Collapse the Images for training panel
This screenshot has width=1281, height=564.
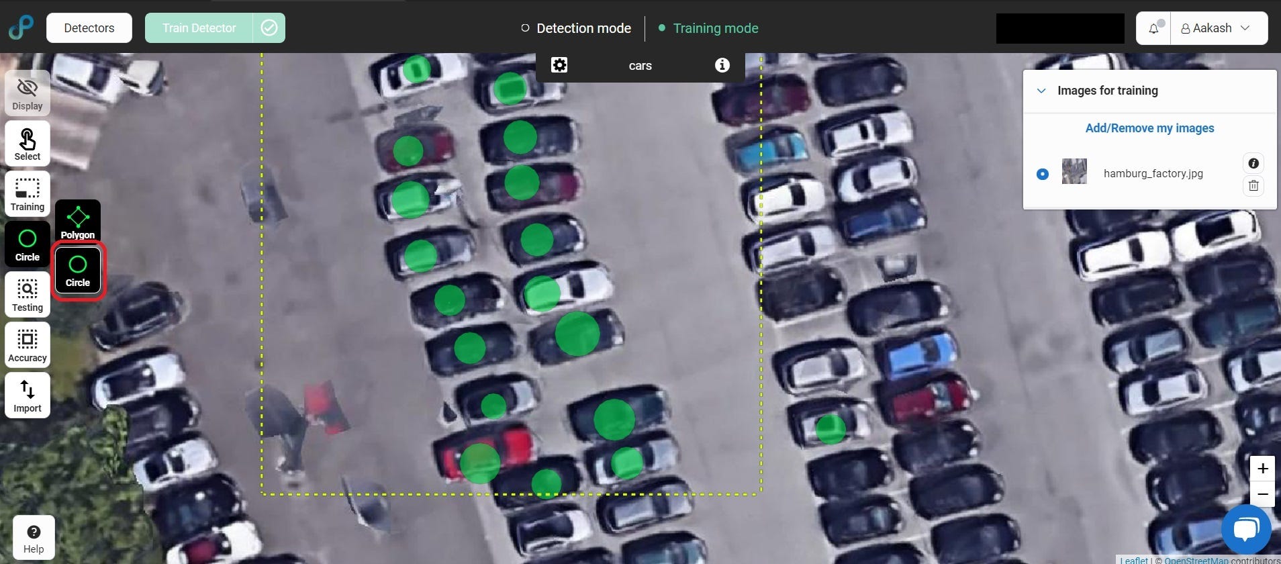[x=1041, y=91]
